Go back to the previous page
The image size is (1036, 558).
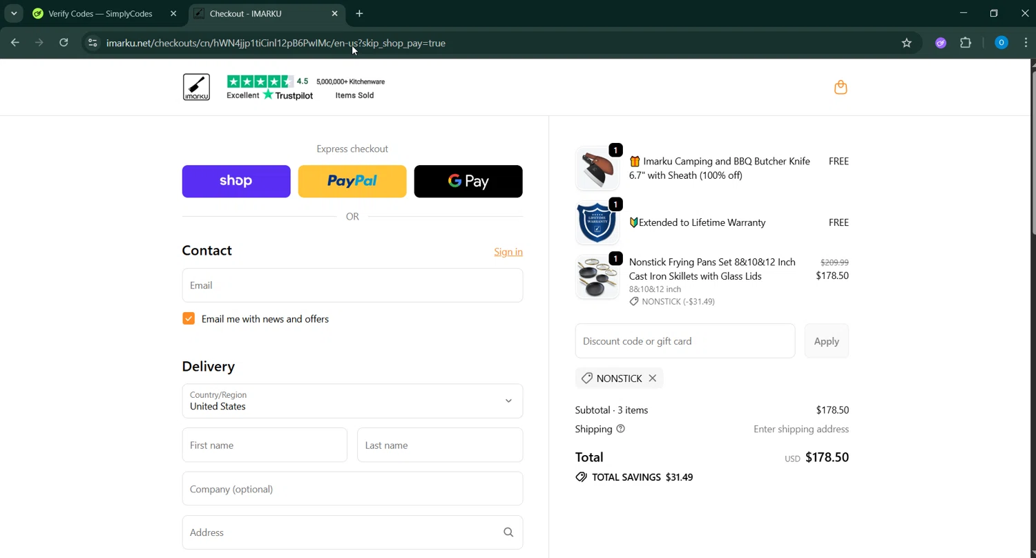click(x=15, y=43)
